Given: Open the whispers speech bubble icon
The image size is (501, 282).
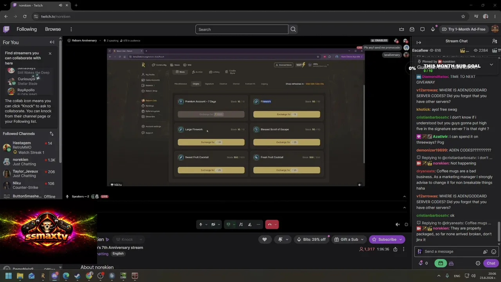Looking at the screenshot, I should (x=422, y=29).
